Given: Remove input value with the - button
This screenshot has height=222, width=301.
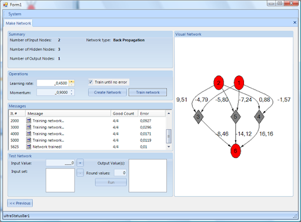Looking at the screenshot, I should click(80, 173).
